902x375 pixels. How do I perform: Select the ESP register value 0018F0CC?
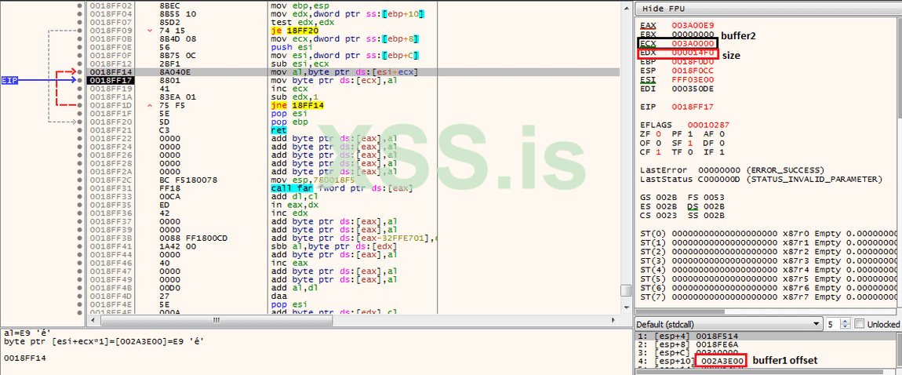pos(693,71)
